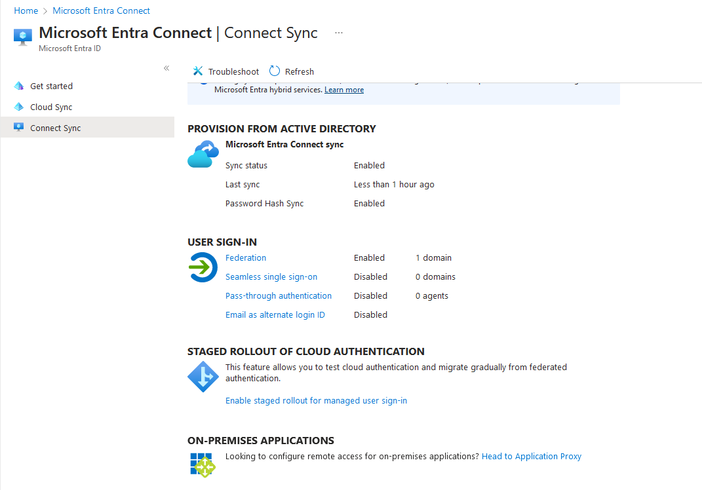This screenshot has width=702, height=490.
Task: Click the Troubleshoot wrench icon
Action: coord(198,71)
